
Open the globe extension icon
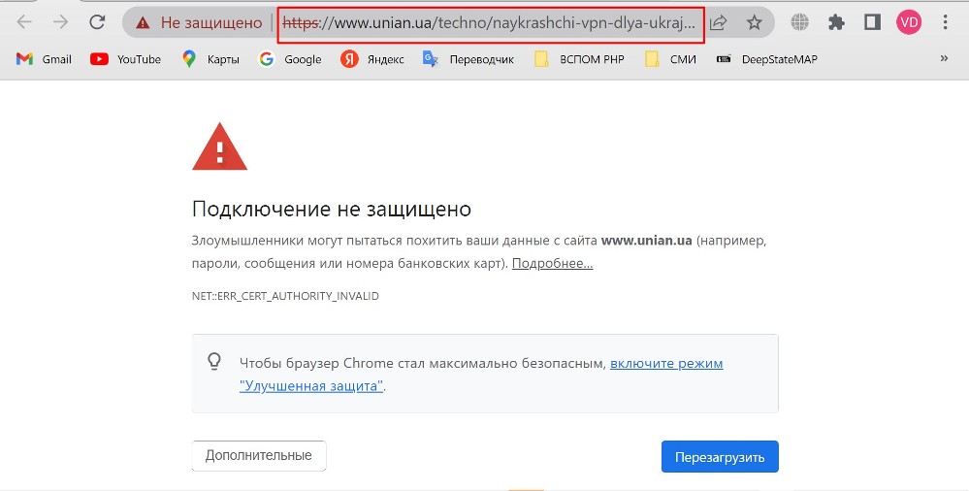(799, 23)
